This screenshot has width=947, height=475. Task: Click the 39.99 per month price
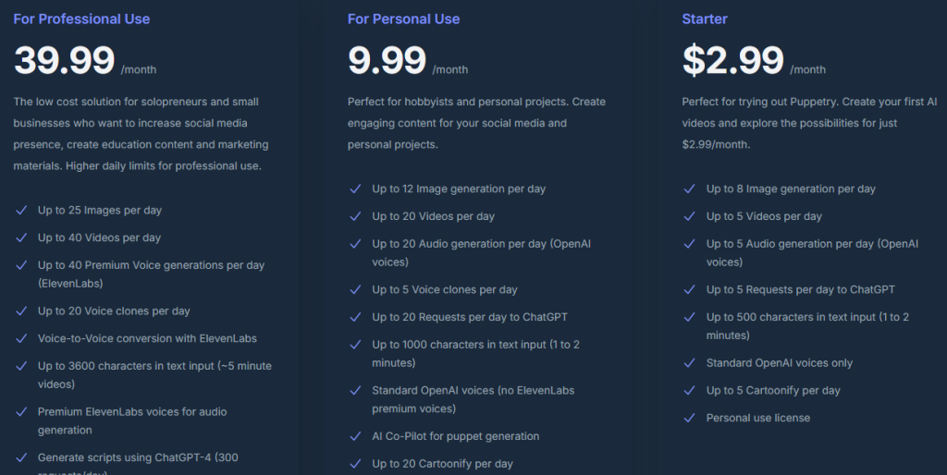(65, 61)
